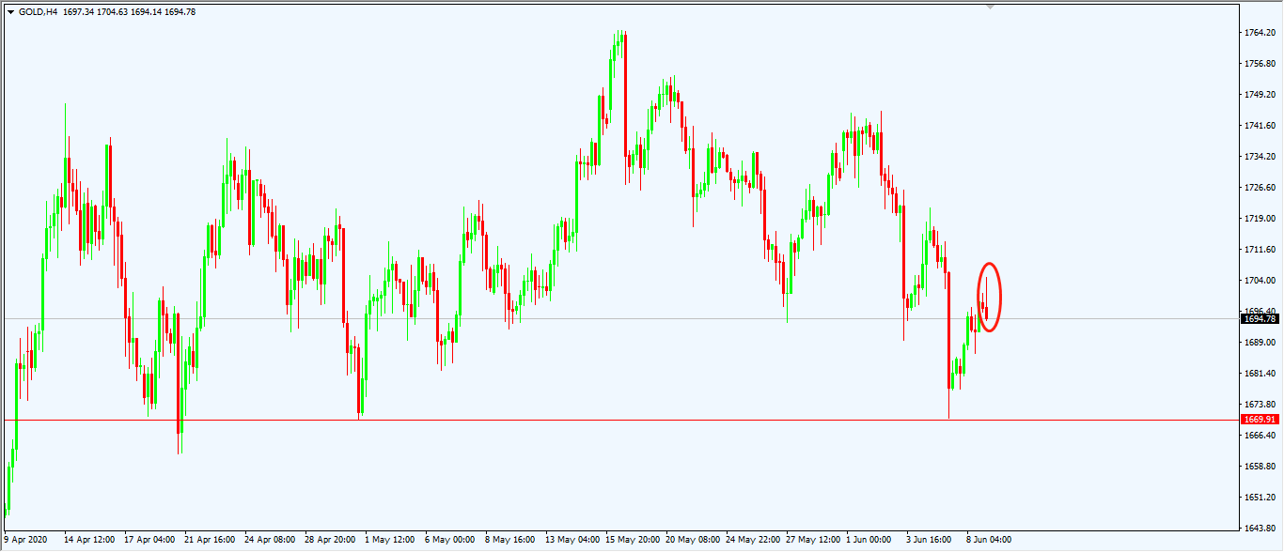The image size is (1284, 552).
Task: Click the 1756.80 price scale label
Action: pos(1260,64)
